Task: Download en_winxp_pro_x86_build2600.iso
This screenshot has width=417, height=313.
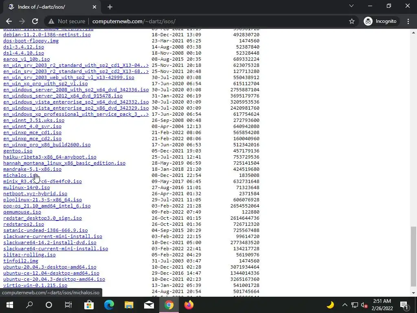Action: tap(47, 145)
